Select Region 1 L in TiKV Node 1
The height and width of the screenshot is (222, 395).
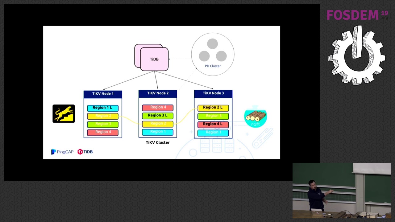pyautogui.click(x=103, y=108)
